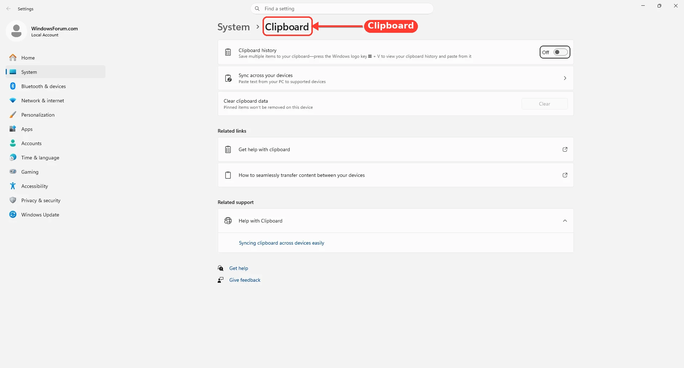This screenshot has height=368, width=684.
Task: Click the Get help headset icon
Action: click(221, 268)
